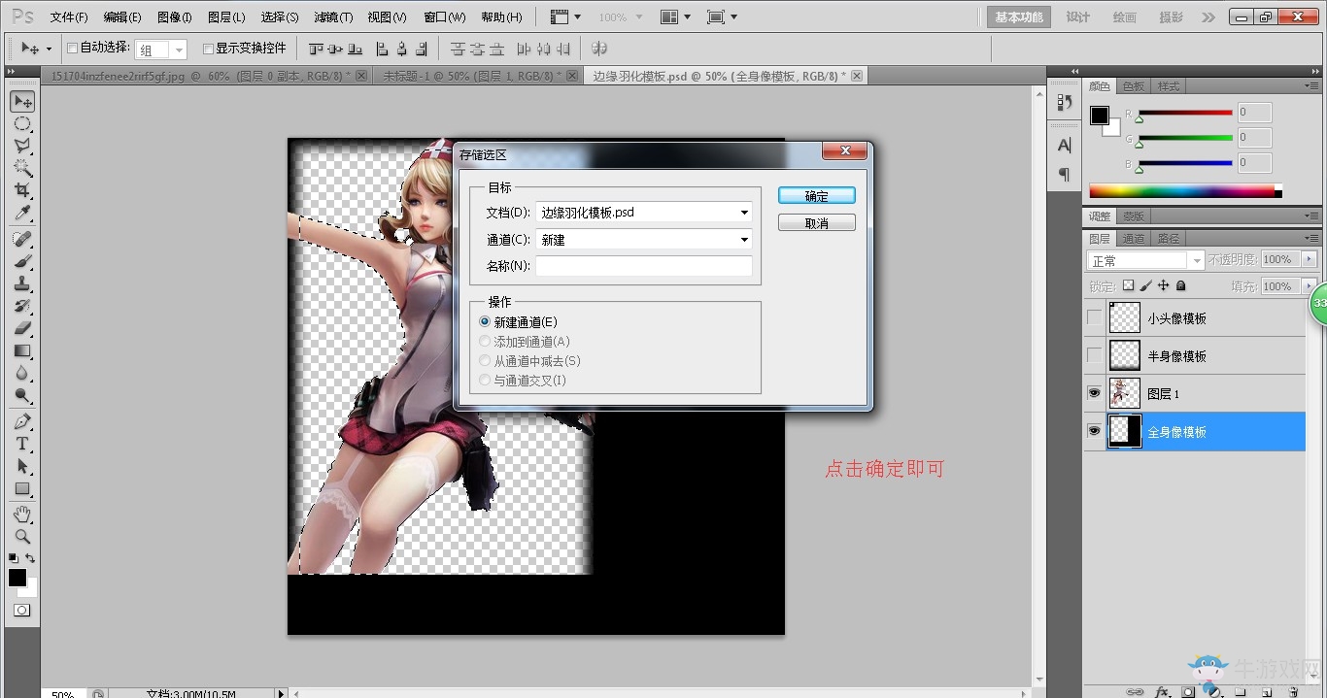
Task: Click the add layer style fx icon
Action: pos(1160,691)
